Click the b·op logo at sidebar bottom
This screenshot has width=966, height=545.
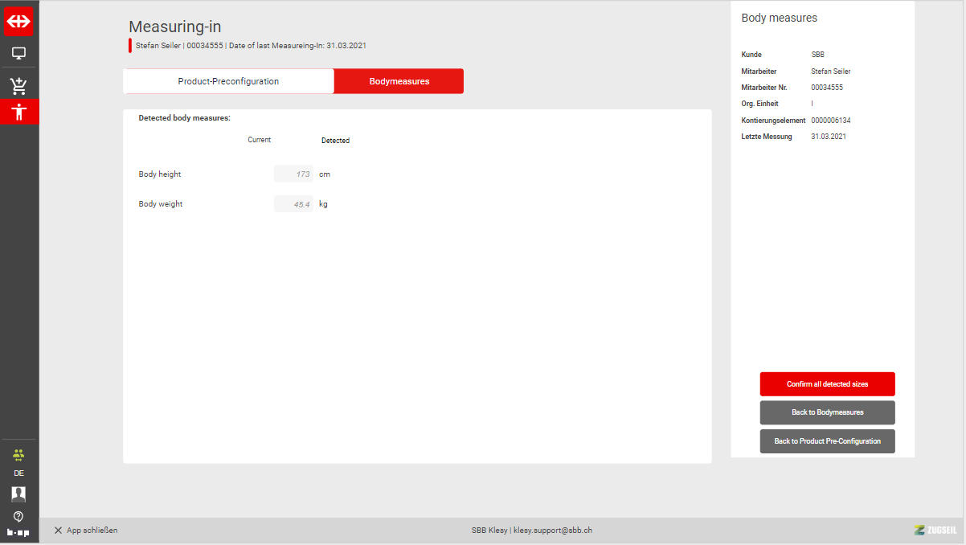point(19,532)
